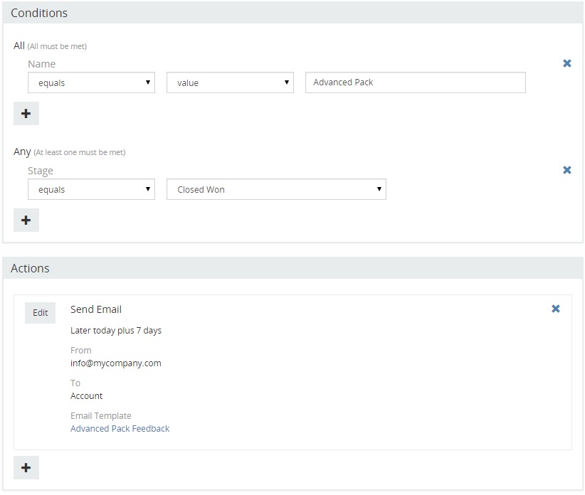Remove the Name condition with its X icon

click(566, 63)
